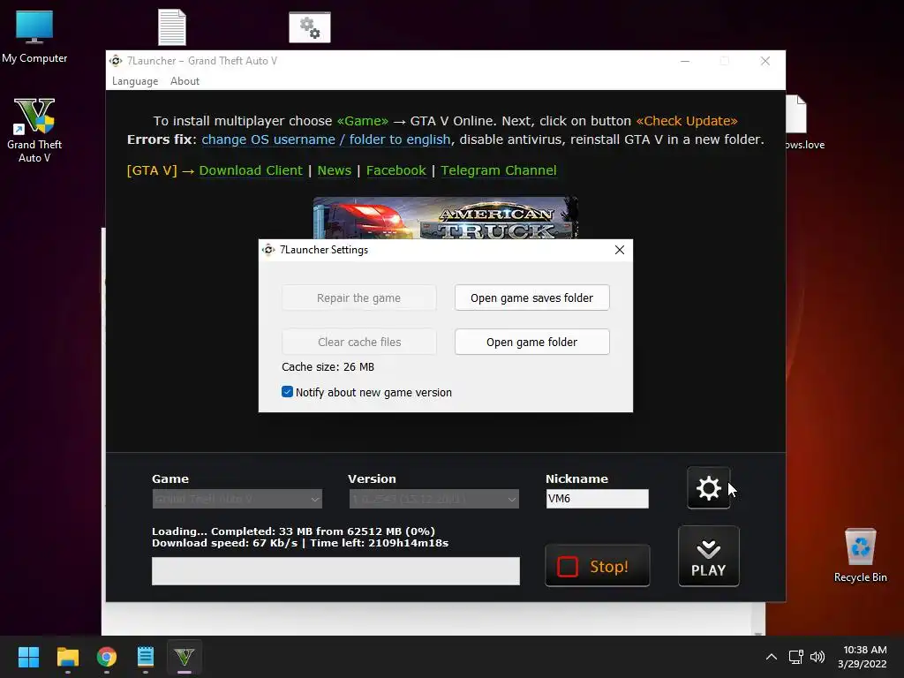Click Repair the game button

click(358, 298)
